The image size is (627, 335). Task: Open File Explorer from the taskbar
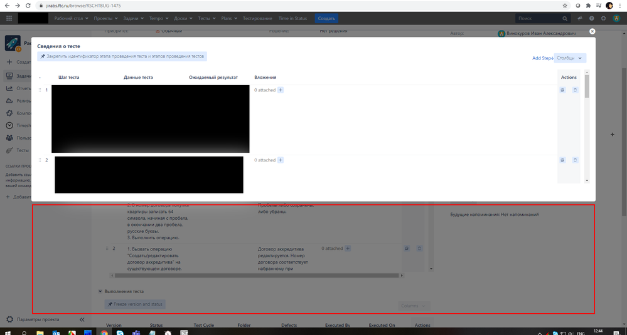pos(40,332)
